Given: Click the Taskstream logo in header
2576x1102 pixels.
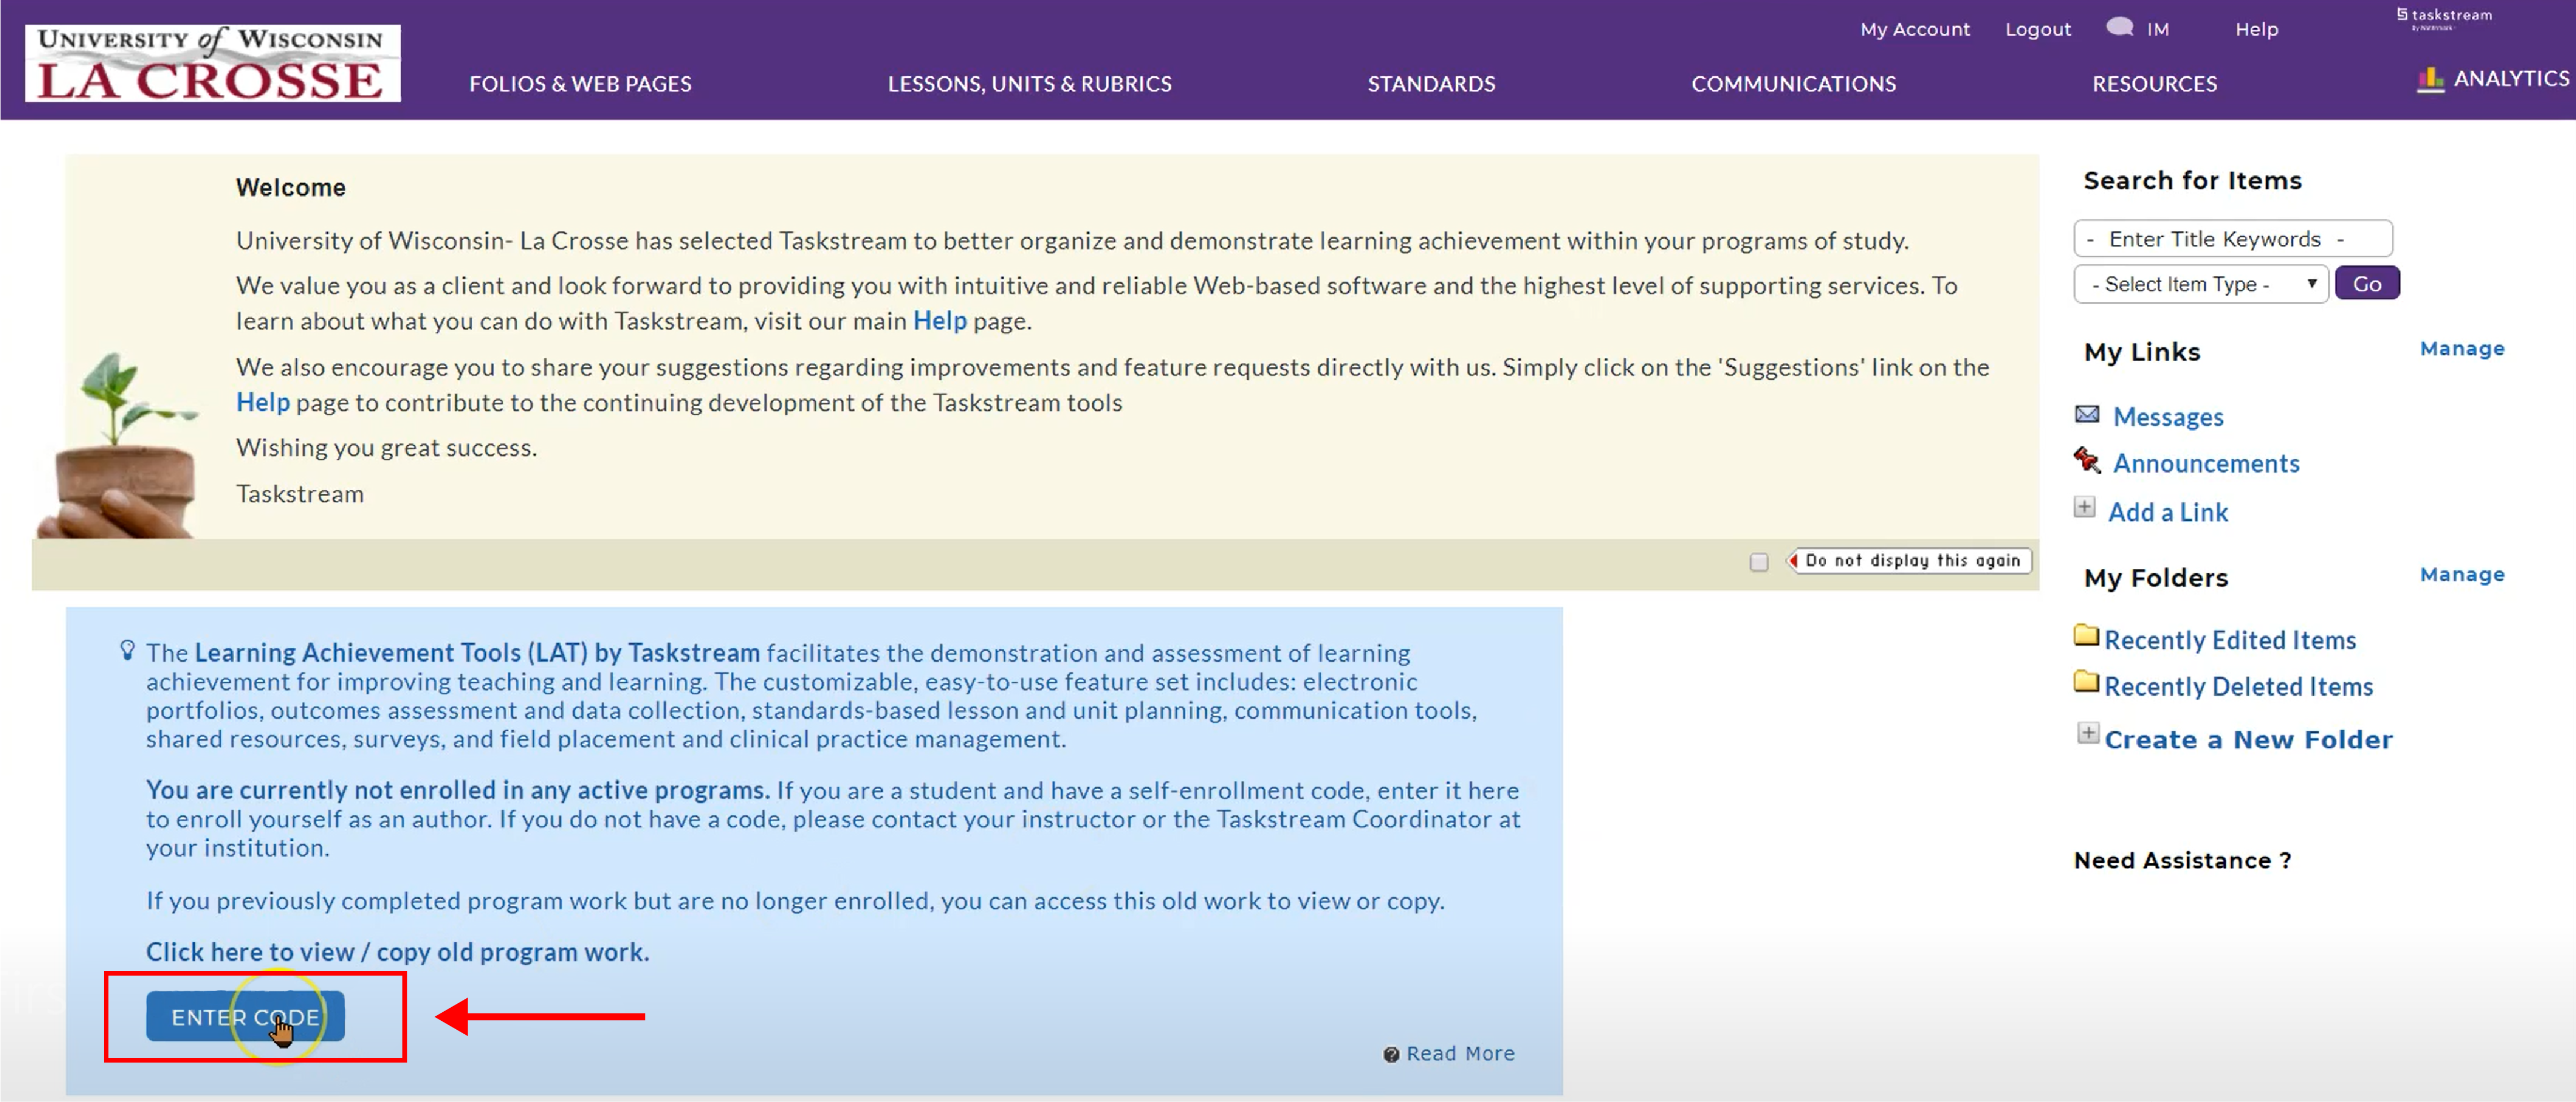Looking at the screenshot, I should tap(2444, 18).
